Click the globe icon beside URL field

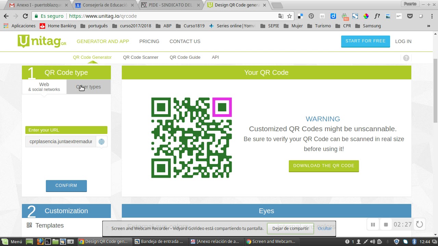coord(102,141)
